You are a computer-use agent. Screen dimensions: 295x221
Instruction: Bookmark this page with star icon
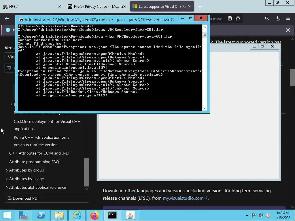pos(238,18)
